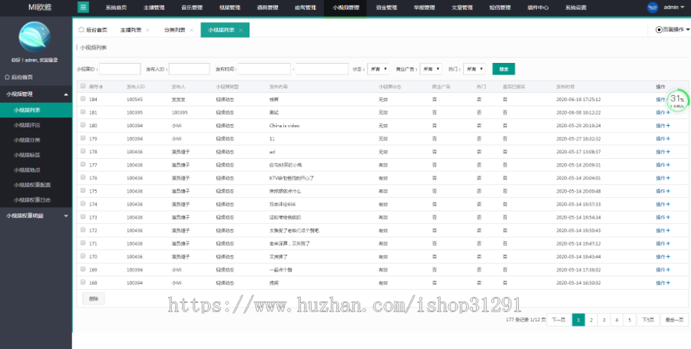691x349 pixels.
Task: Open the 热门 filter dropdown
Action: (x=474, y=69)
